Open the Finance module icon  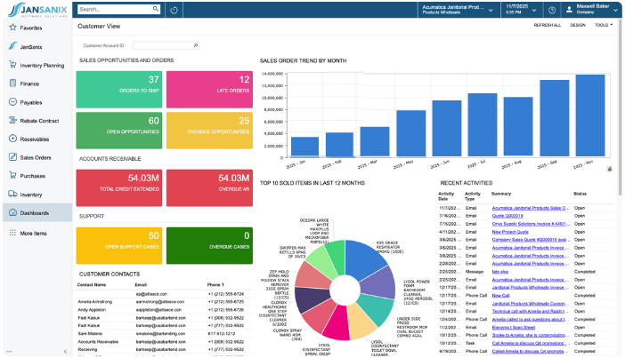click(12, 84)
